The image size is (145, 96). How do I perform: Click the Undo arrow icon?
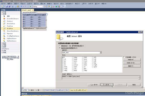[x=21, y=7]
